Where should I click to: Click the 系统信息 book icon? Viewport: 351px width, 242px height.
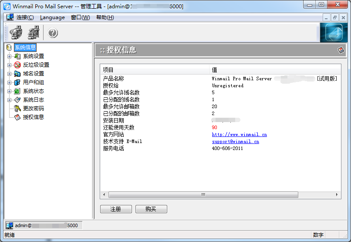[x=9, y=48]
